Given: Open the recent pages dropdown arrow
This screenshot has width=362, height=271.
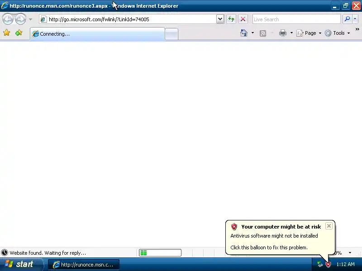Looking at the screenshot, I should click(x=30, y=19).
